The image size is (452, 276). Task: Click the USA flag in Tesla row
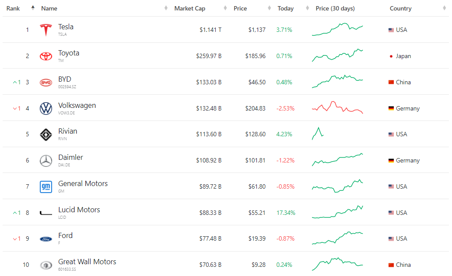tap(391, 30)
